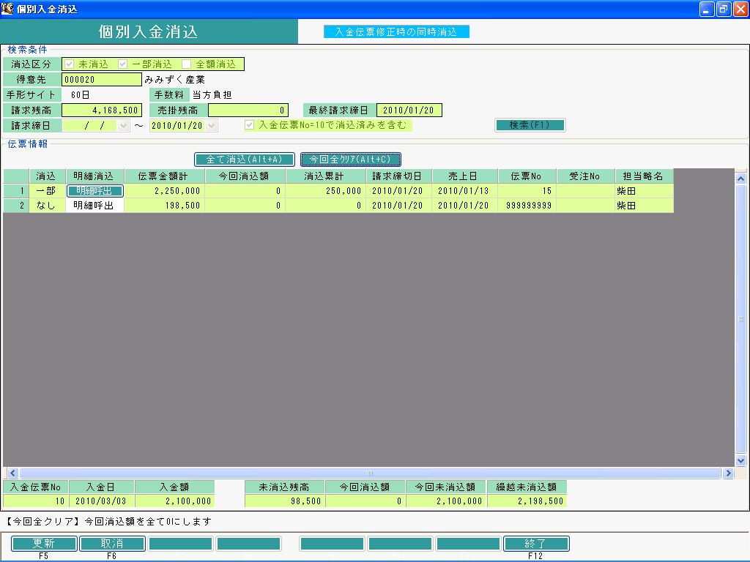Select grid row header 1
The height and width of the screenshot is (562, 750).
coord(16,191)
